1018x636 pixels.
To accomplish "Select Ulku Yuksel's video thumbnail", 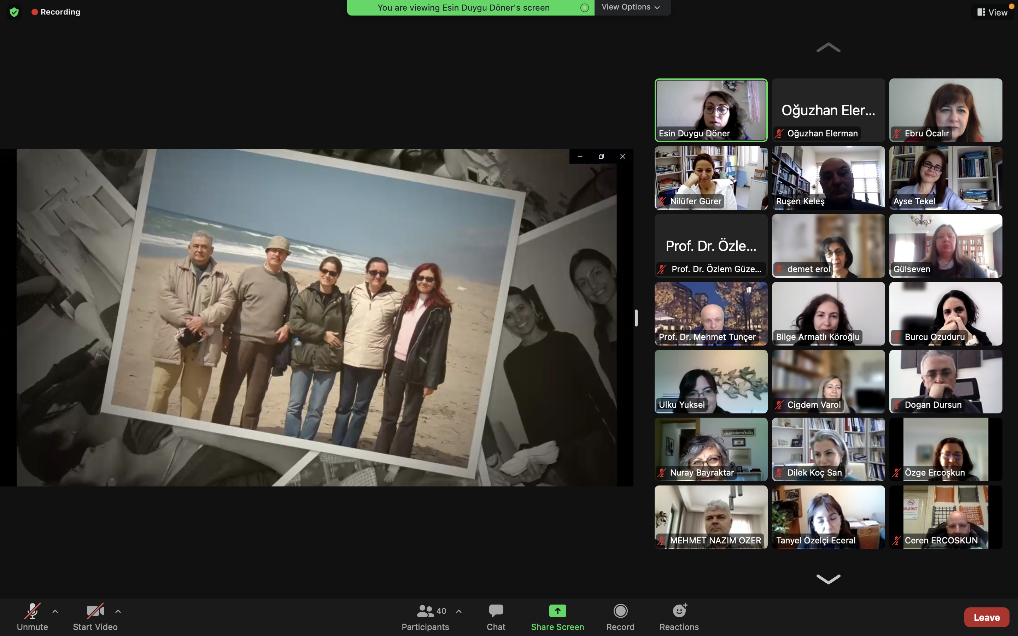I will tap(711, 382).
